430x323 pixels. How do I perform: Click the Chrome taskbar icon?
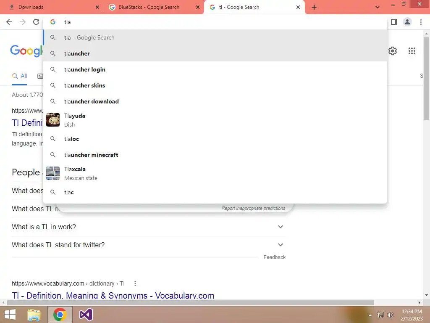60,315
